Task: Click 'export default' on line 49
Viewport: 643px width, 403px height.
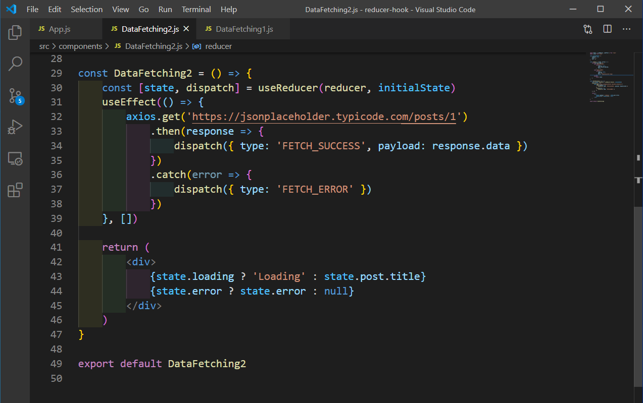Action: coord(120,364)
